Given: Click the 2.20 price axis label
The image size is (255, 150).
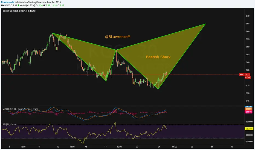Looking at the screenshot, I should [x=247, y=93].
